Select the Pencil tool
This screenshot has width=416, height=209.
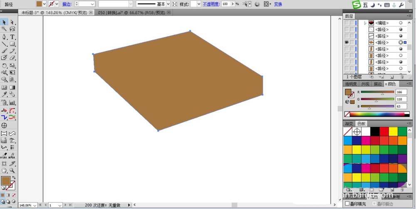pos(12,51)
